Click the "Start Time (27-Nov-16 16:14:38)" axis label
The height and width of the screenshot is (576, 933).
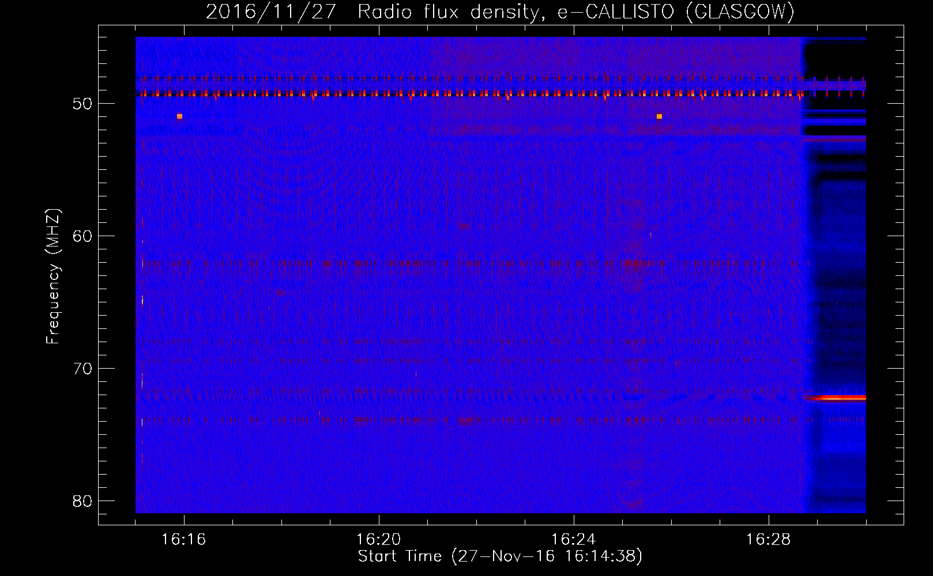point(500,556)
